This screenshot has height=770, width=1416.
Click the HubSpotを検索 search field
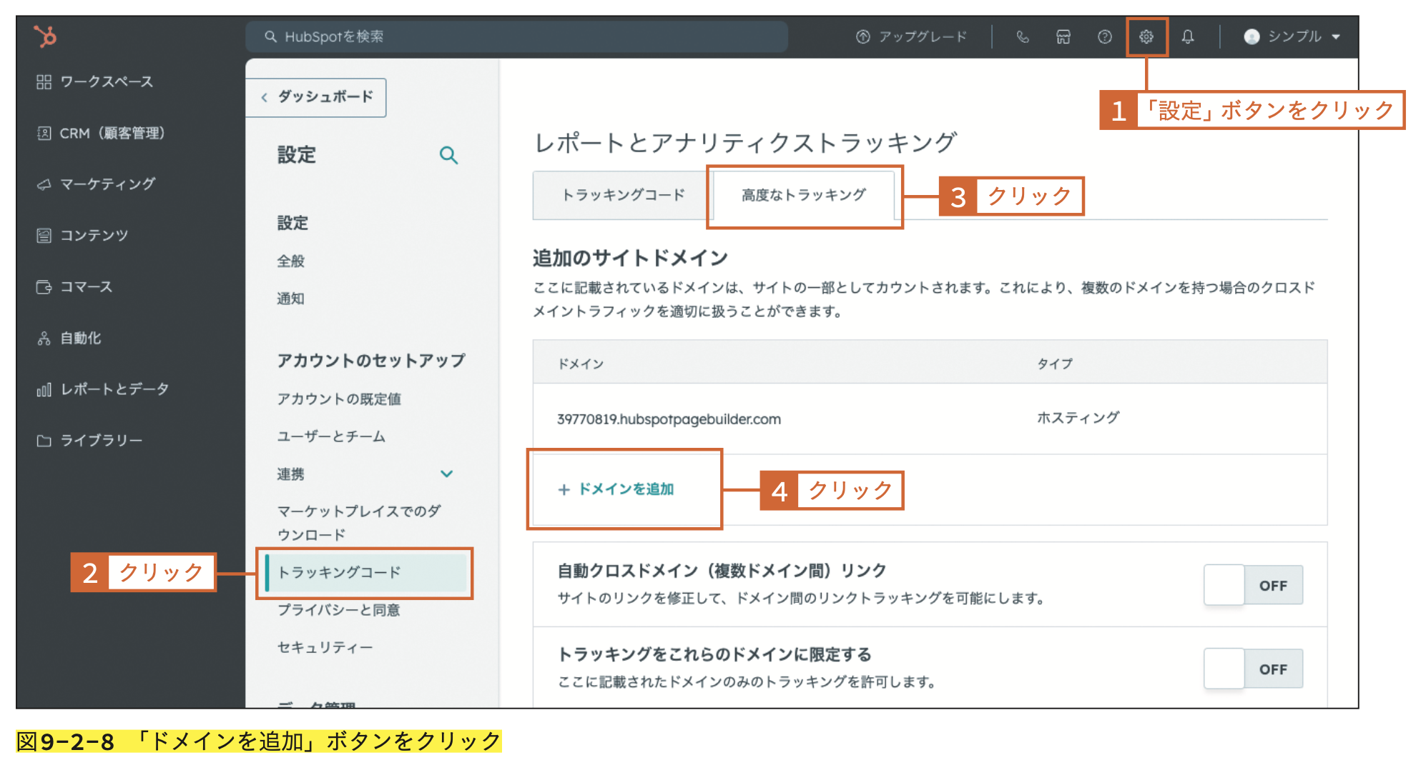(x=516, y=36)
